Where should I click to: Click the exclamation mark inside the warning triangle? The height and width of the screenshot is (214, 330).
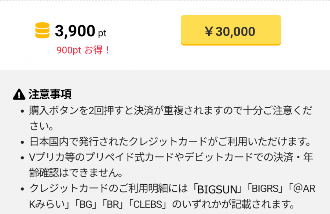click(19, 95)
